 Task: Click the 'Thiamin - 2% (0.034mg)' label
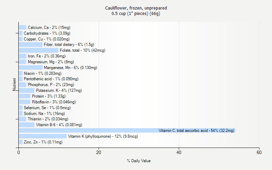(x=48, y=119)
